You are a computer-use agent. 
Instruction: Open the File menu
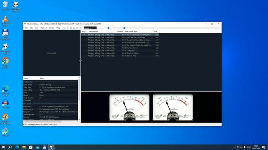[26, 28]
